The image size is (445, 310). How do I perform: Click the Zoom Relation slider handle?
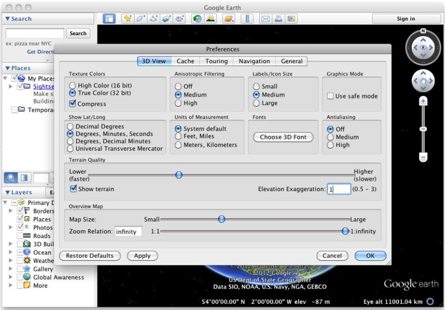click(345, 231)
